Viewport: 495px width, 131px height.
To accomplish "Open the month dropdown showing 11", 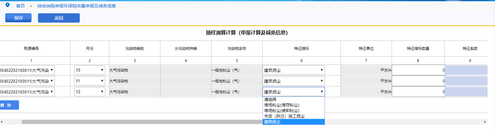I will tap(90, 81).
